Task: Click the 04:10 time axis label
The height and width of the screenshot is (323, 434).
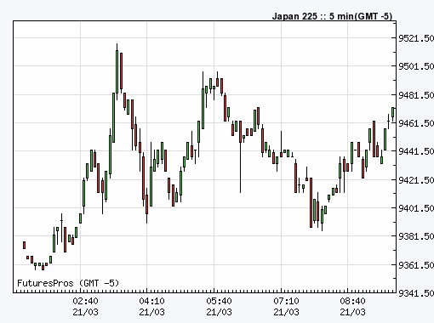Action: pos(151,301)
